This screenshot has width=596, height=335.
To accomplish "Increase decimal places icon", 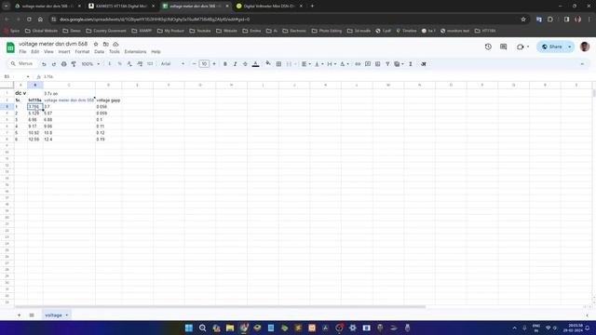I will (140, 64).
